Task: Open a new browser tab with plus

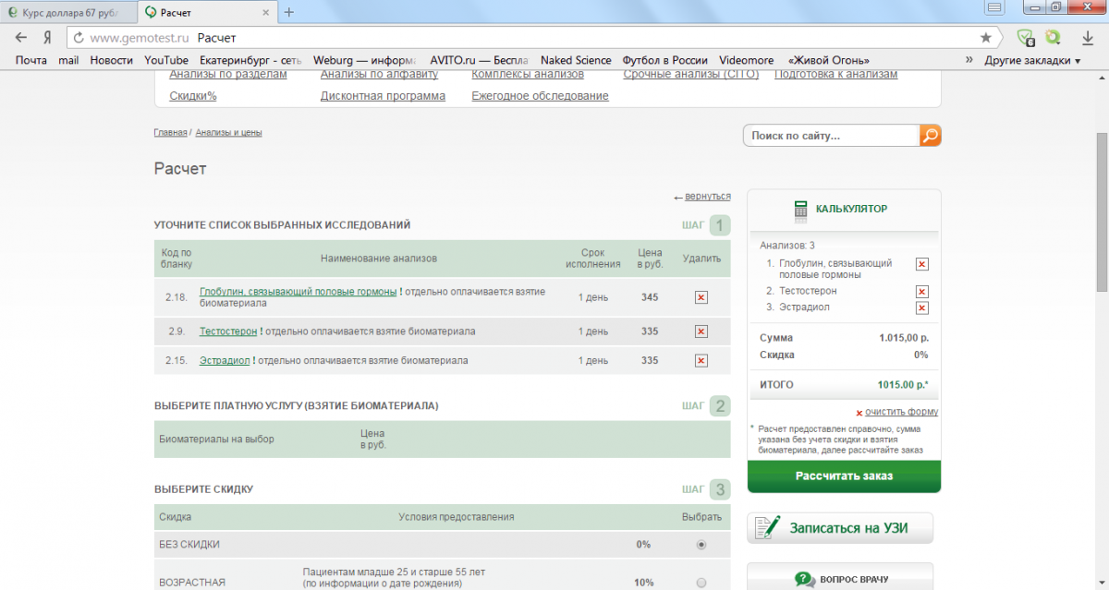Action: pyautogui.click(x=289, y=12)
